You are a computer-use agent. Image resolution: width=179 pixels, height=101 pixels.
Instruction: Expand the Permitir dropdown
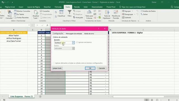(x=73, y=43)
